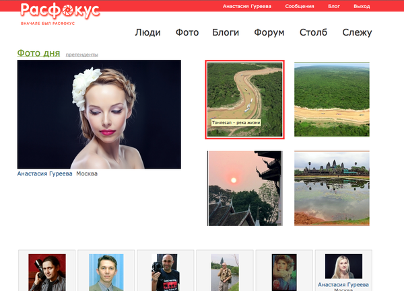Open the Люди section

147,32
